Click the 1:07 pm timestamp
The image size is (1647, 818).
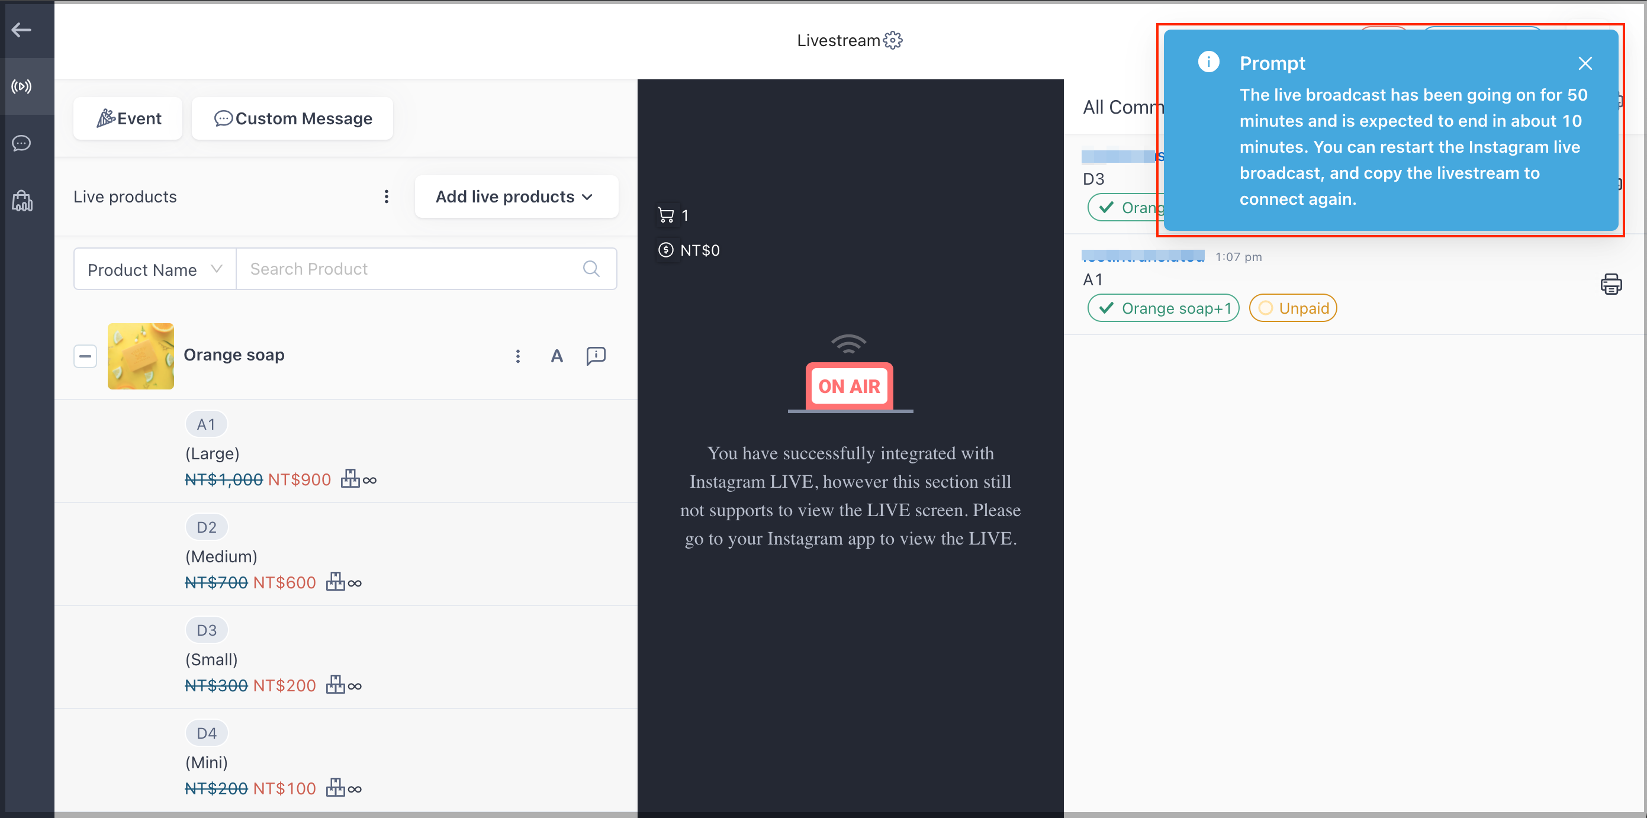pos(1239,257)
